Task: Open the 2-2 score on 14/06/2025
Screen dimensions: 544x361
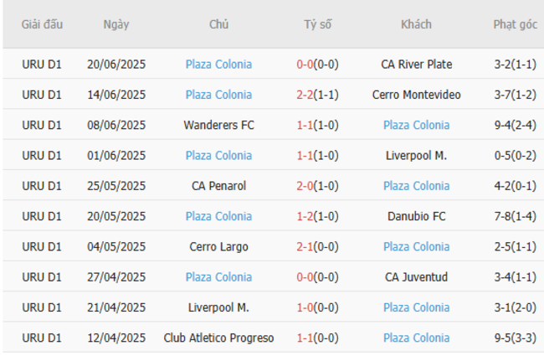Action: [305, 95]
